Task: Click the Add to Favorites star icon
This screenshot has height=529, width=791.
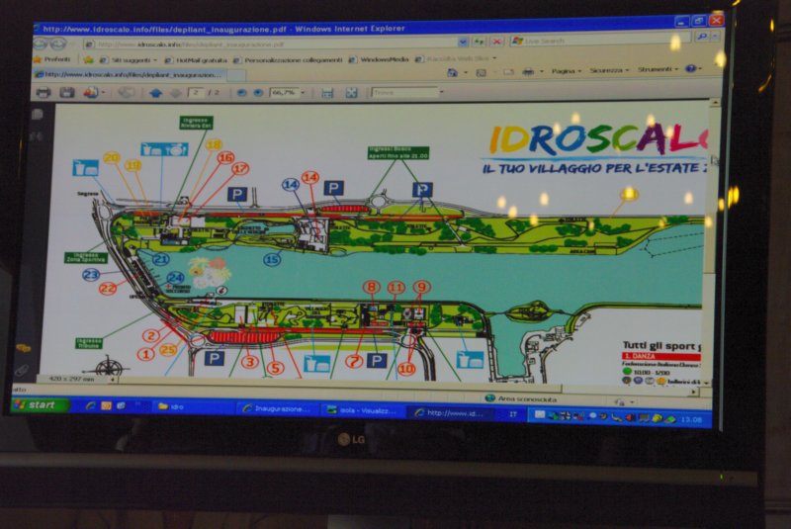Action: coord(89,59)
